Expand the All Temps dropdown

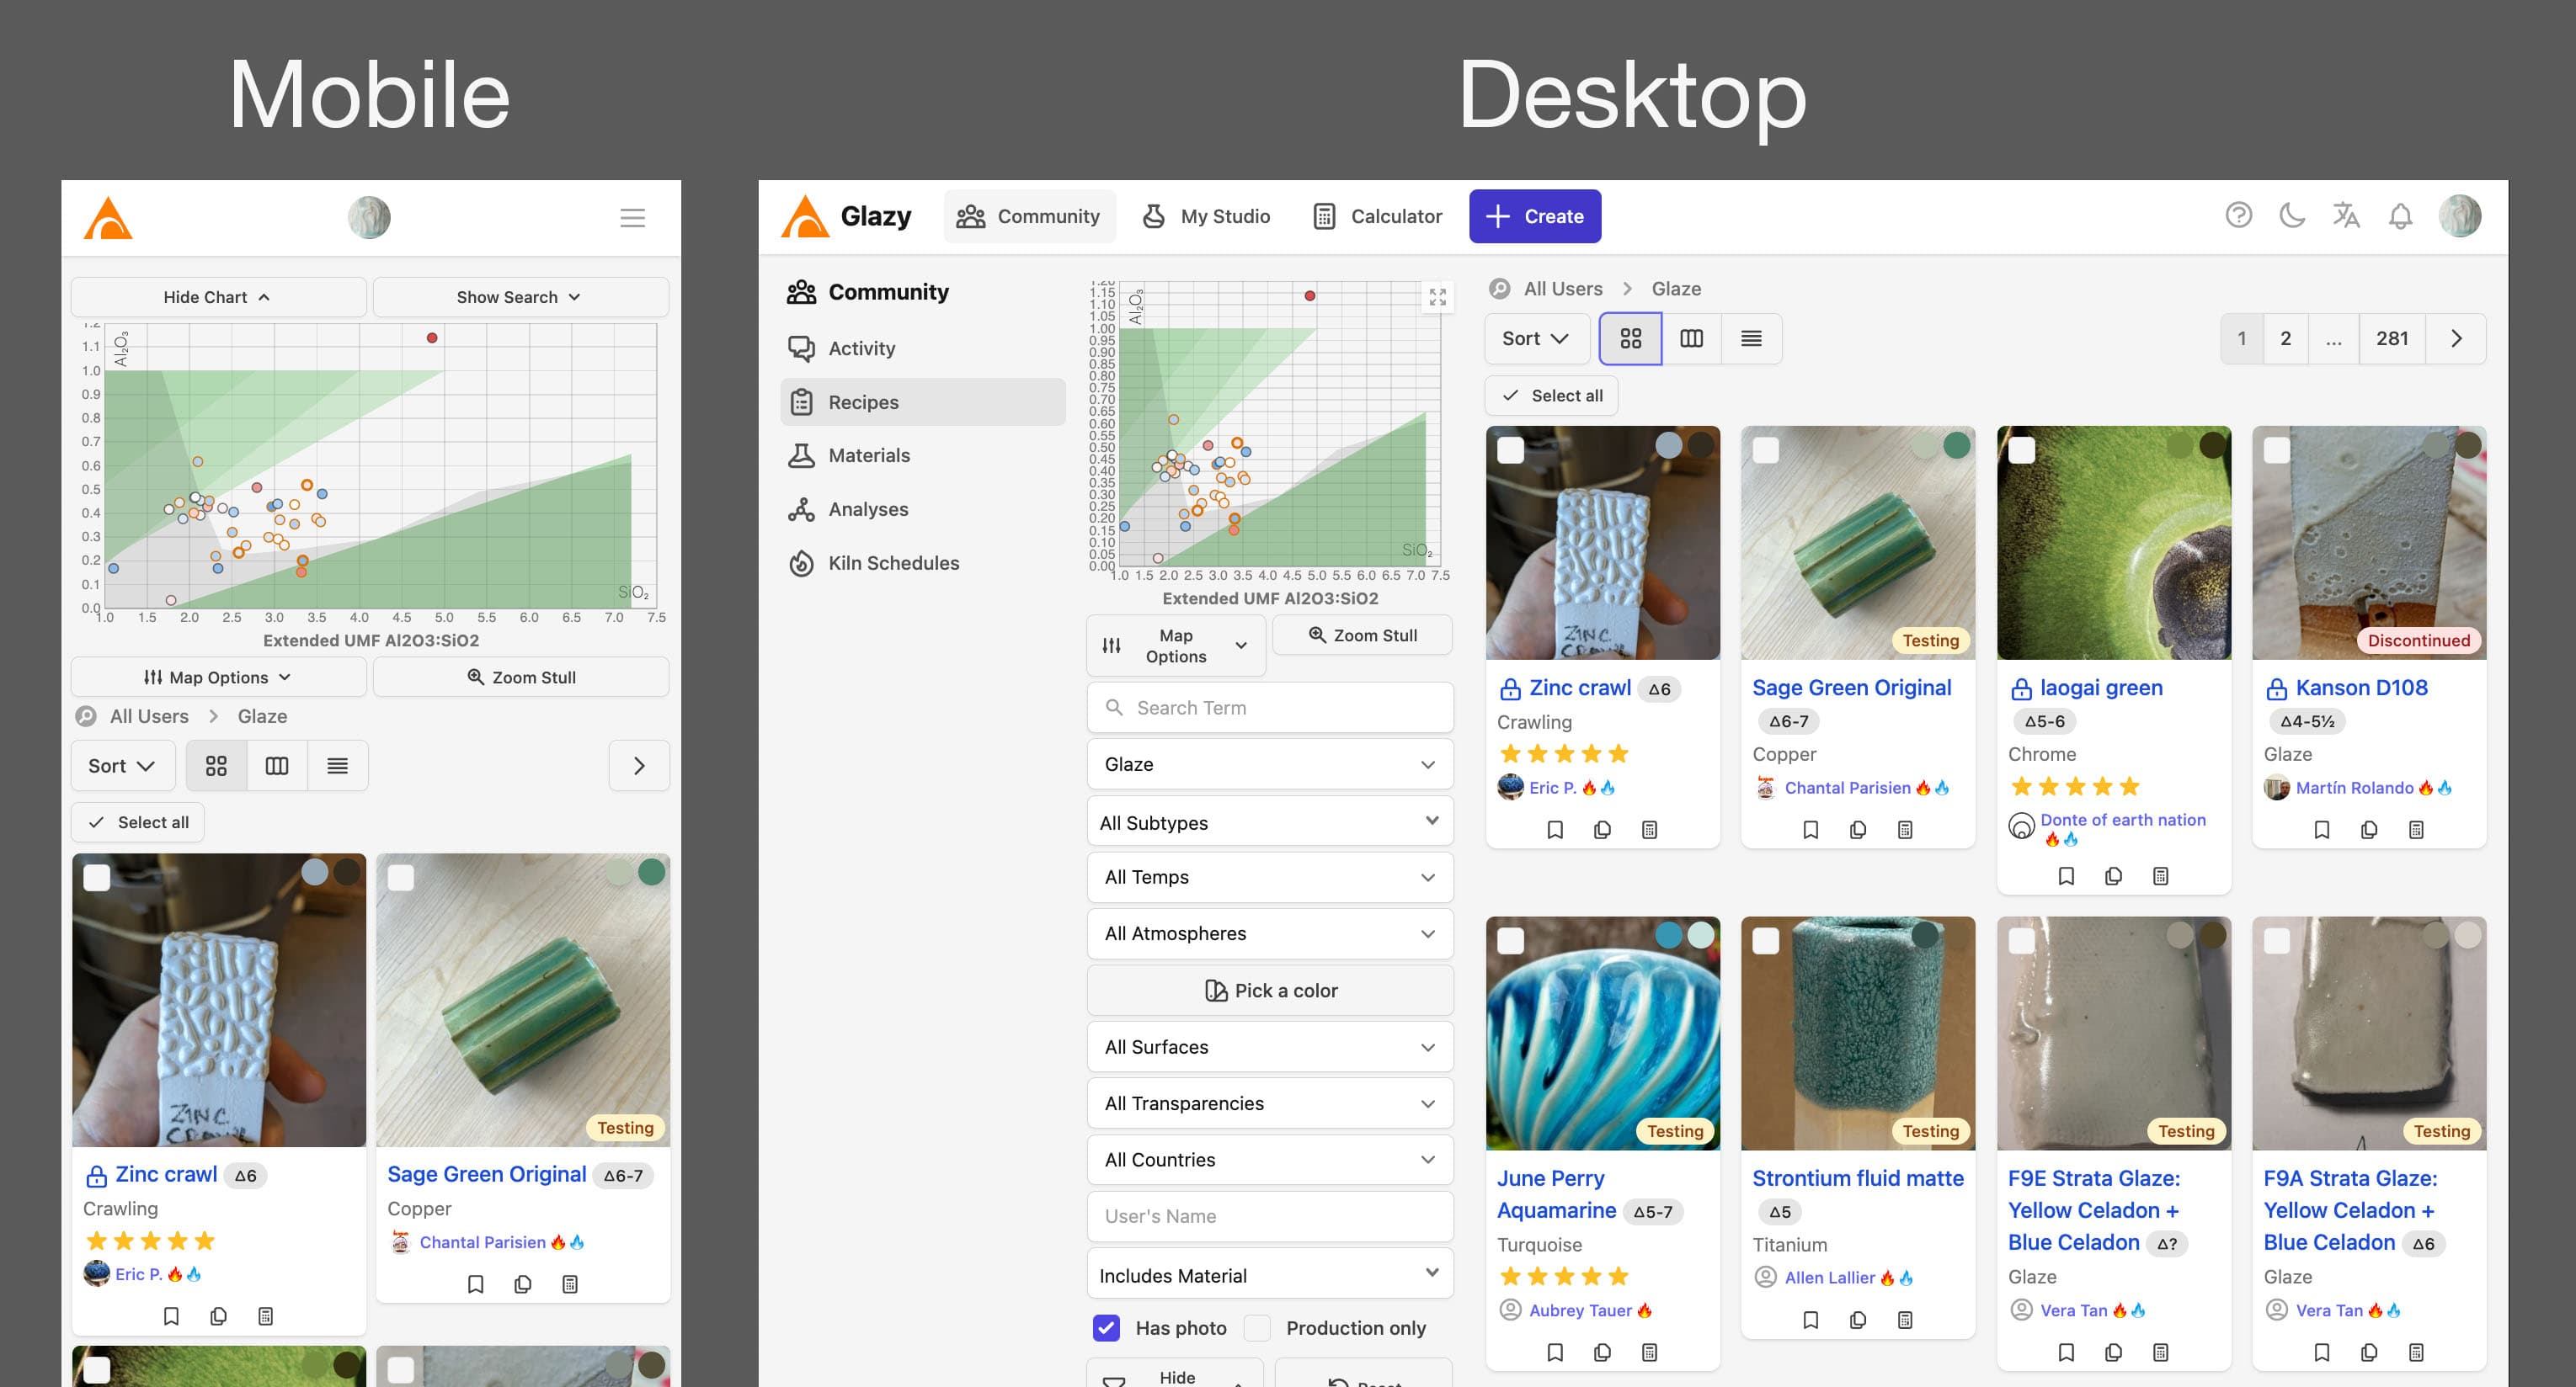point(1269,876)
